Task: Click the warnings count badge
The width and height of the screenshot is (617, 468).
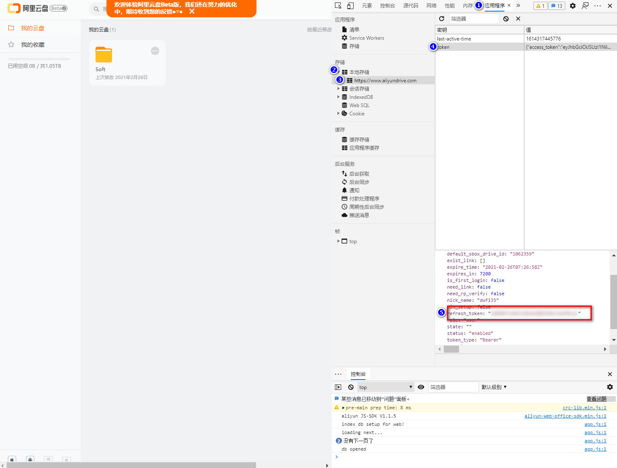Action: tap(540, 6)
